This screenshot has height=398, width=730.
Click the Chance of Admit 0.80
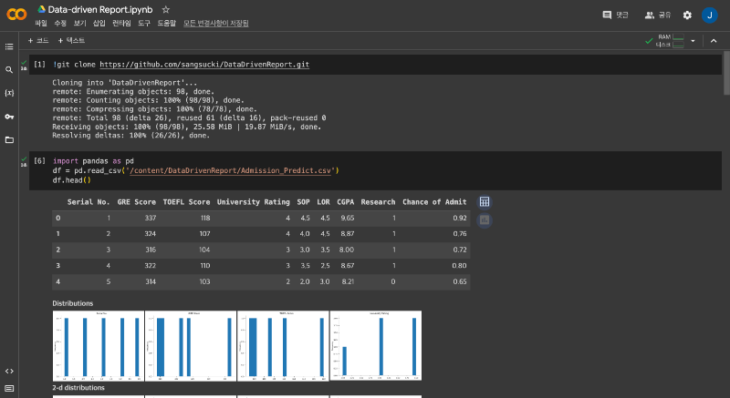point(459,266)
